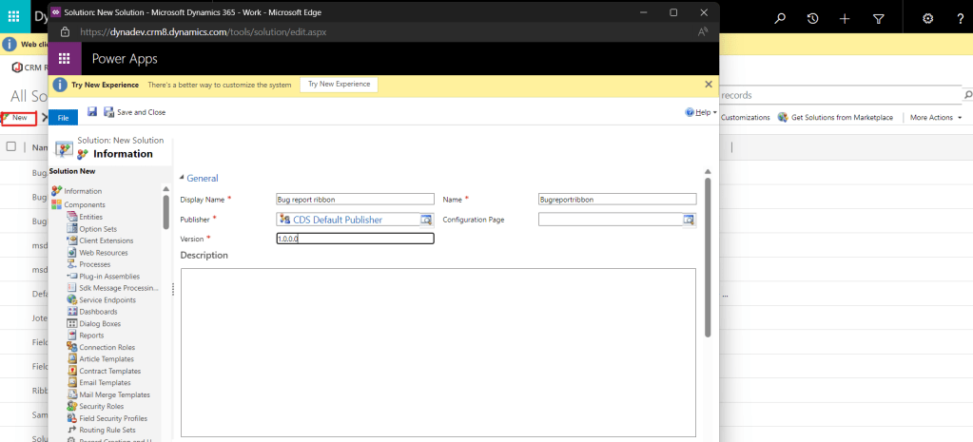The width and height of the screenshot is (973, 442).
Task: Click the Dynamics search magnifier icon
Action: [780, 19]
